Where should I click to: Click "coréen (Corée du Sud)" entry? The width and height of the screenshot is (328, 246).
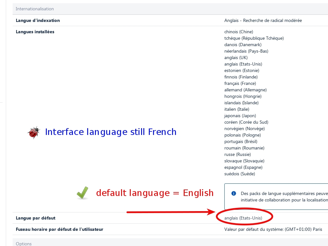click(246, 122)
